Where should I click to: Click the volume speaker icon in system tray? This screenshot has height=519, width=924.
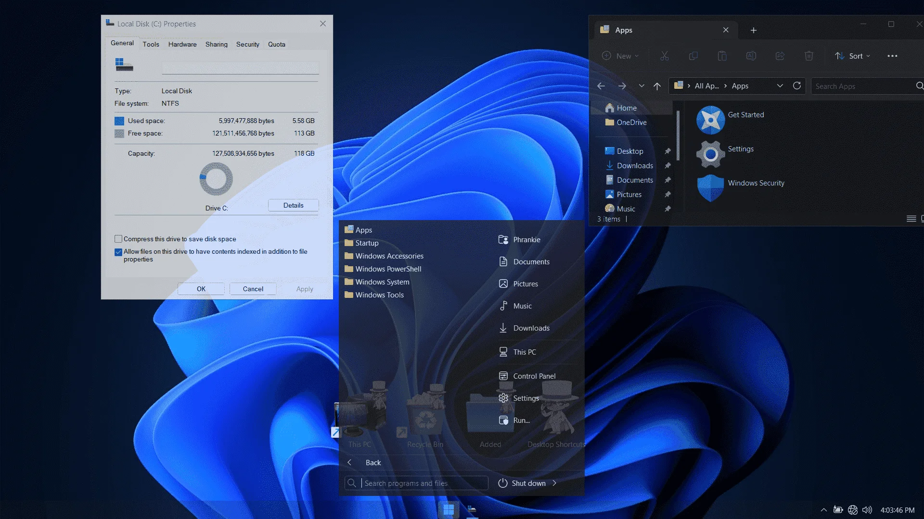pos(867,510)
